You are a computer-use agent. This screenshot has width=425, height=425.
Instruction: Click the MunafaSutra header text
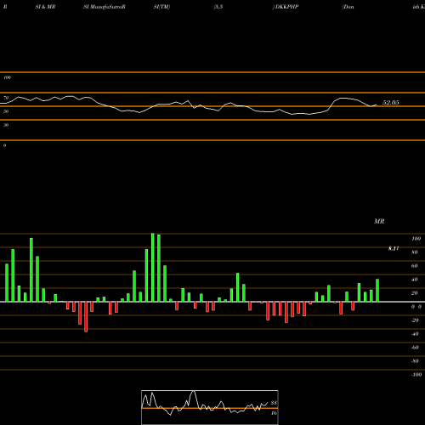coord(105,7)
